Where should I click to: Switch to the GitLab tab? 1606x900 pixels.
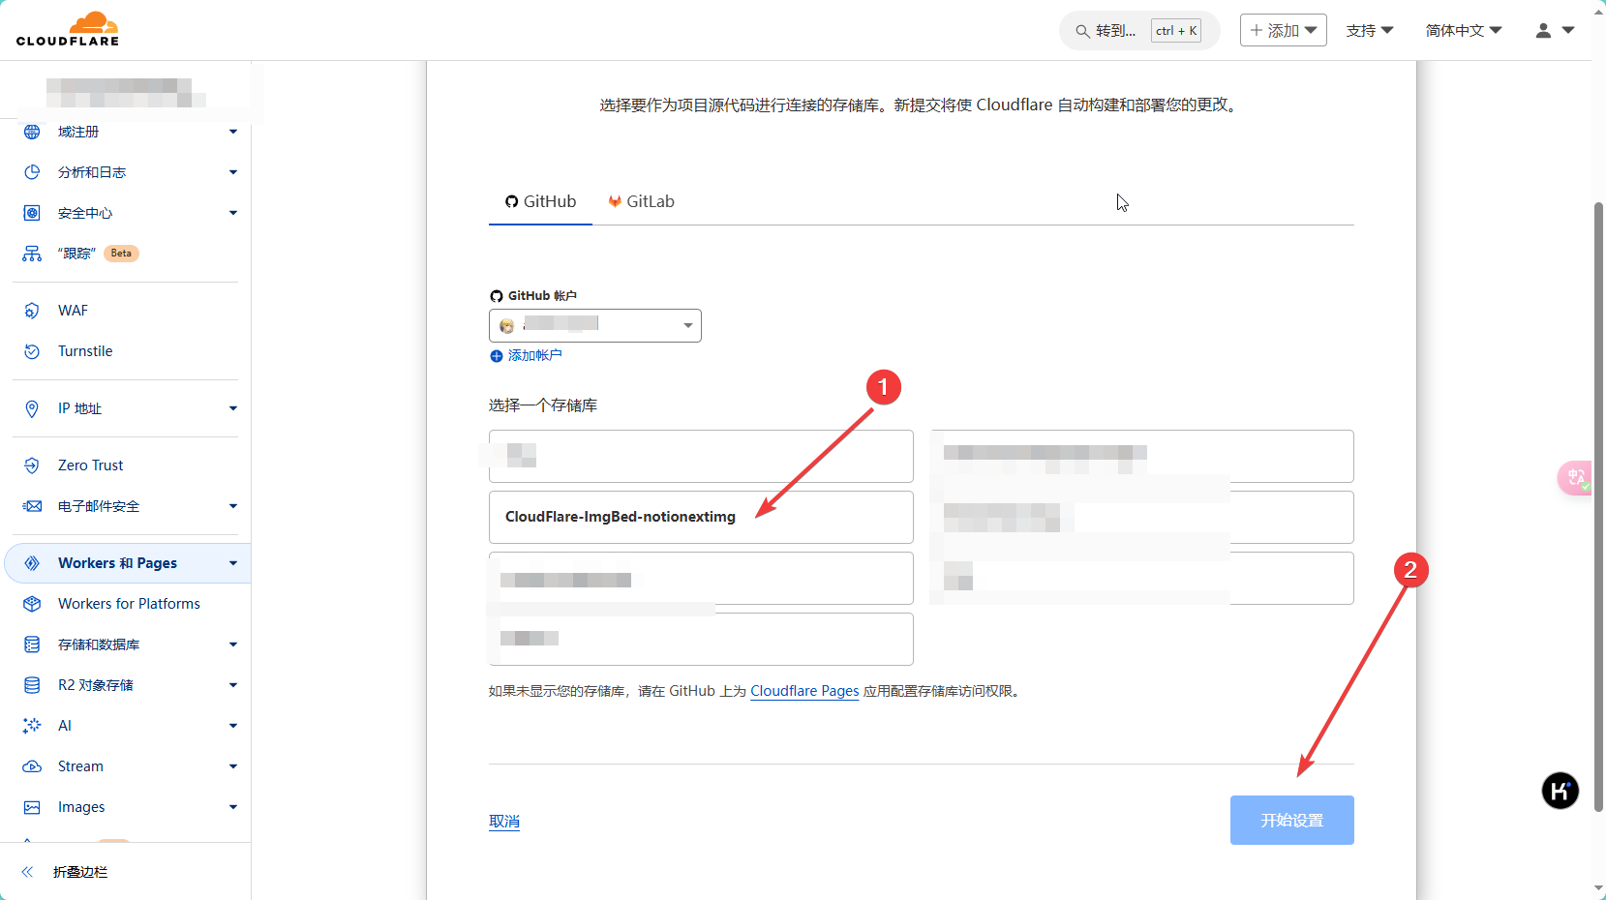(x=641, y=201)
